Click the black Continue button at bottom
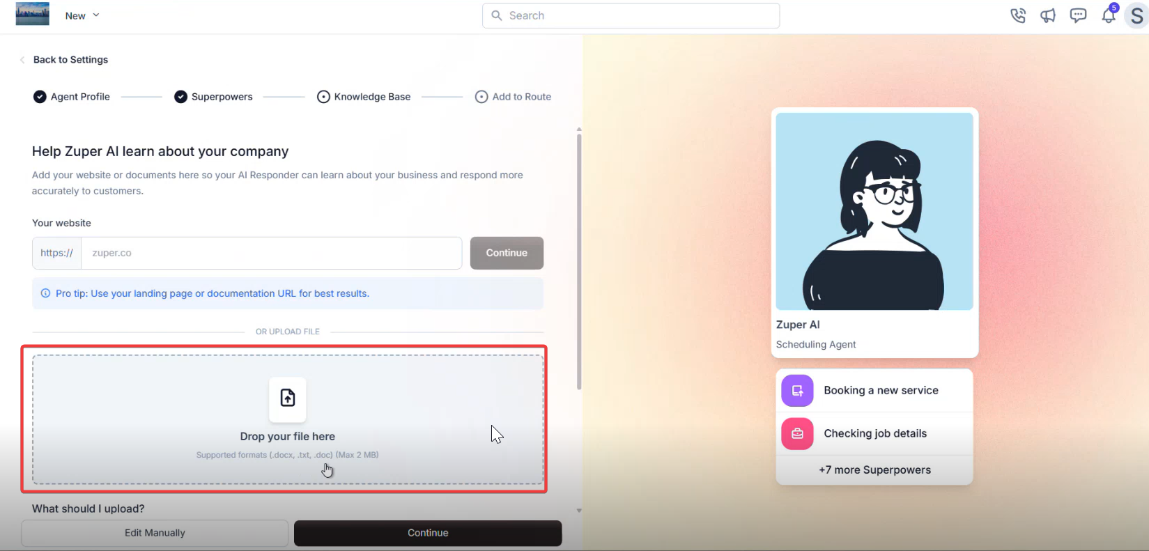1149x551 pixels. pos(428,533)
